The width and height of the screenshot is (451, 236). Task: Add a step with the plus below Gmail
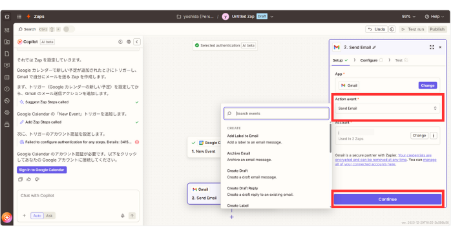click(231, 217)
